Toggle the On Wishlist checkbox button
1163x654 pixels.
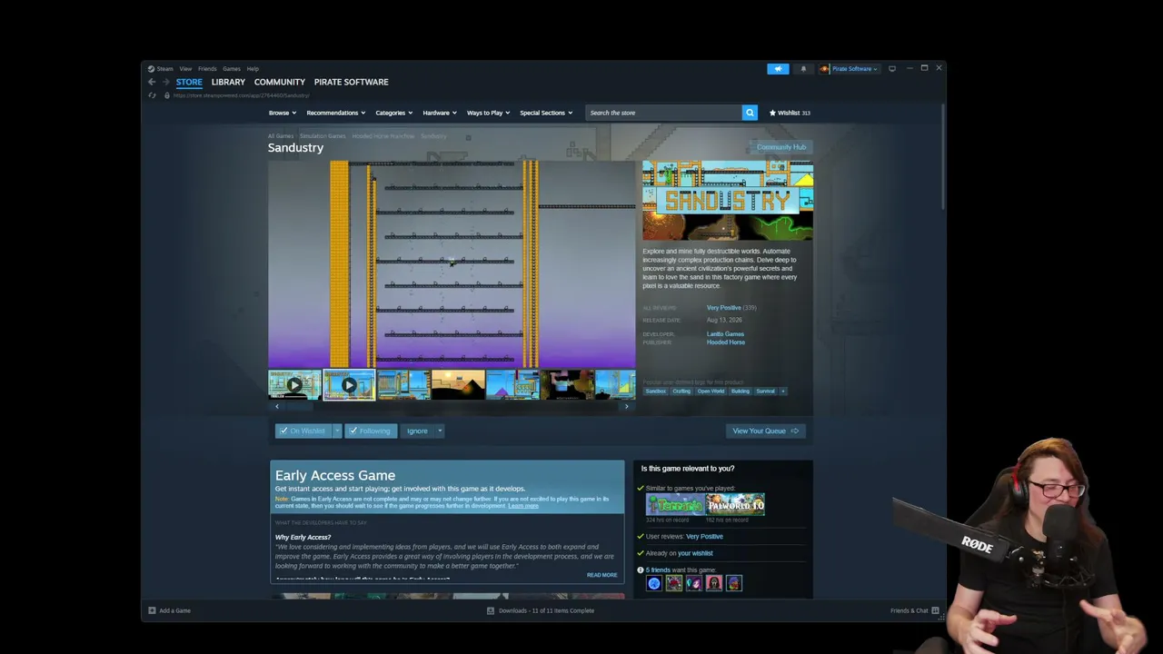[303, 431]
